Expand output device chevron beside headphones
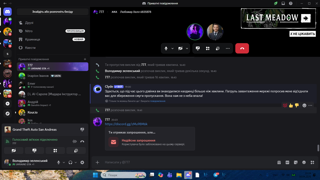 coord(76,162)
